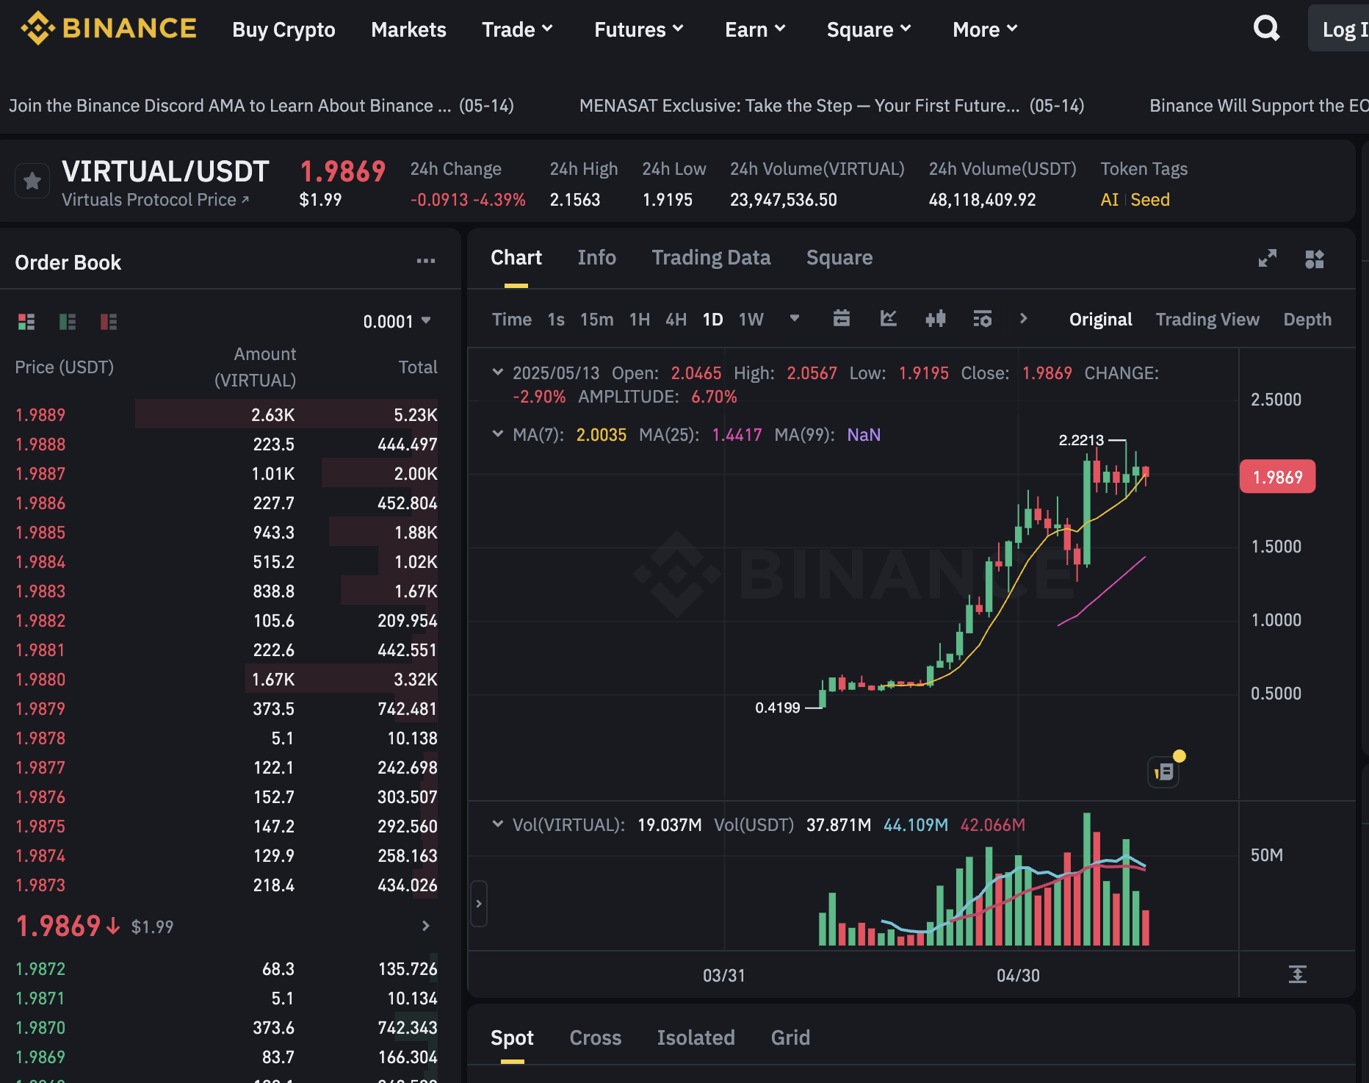Click the 2.2213 high marker on chart
The height and width of the screenshot is (1083, 1369).
(1081, 440)
